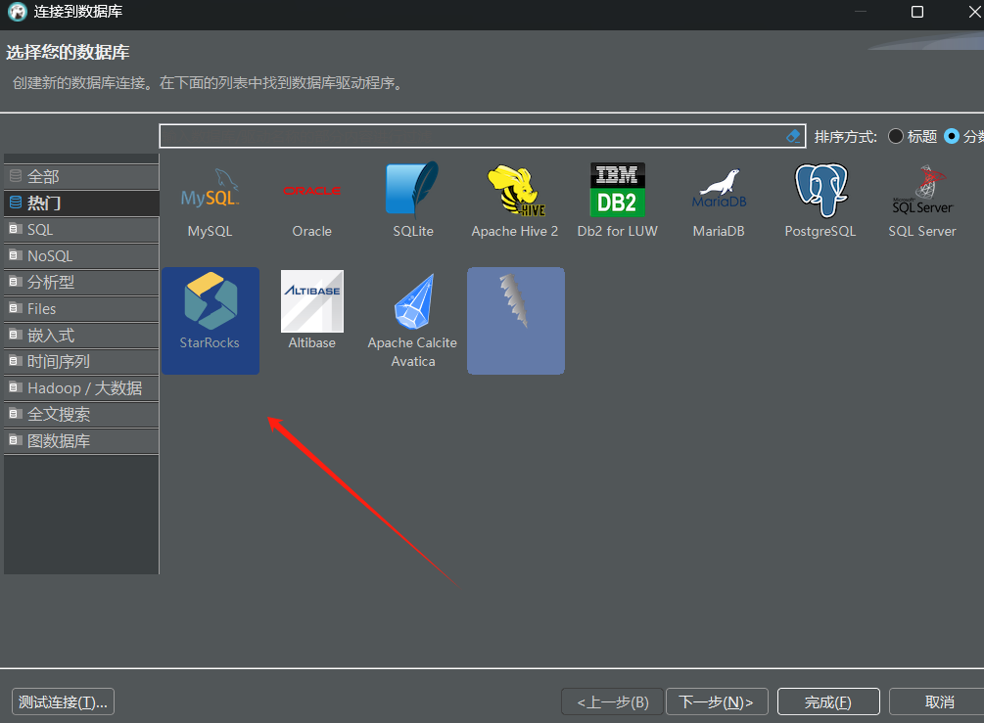Select the sort-by-category radio button
Screen dimensions: 984x723
pos(952,136)
